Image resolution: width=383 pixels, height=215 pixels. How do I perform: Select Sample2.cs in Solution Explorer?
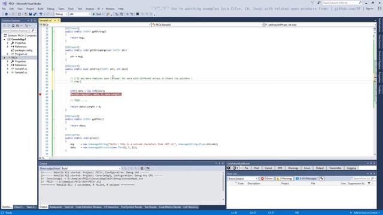[21, 72]
